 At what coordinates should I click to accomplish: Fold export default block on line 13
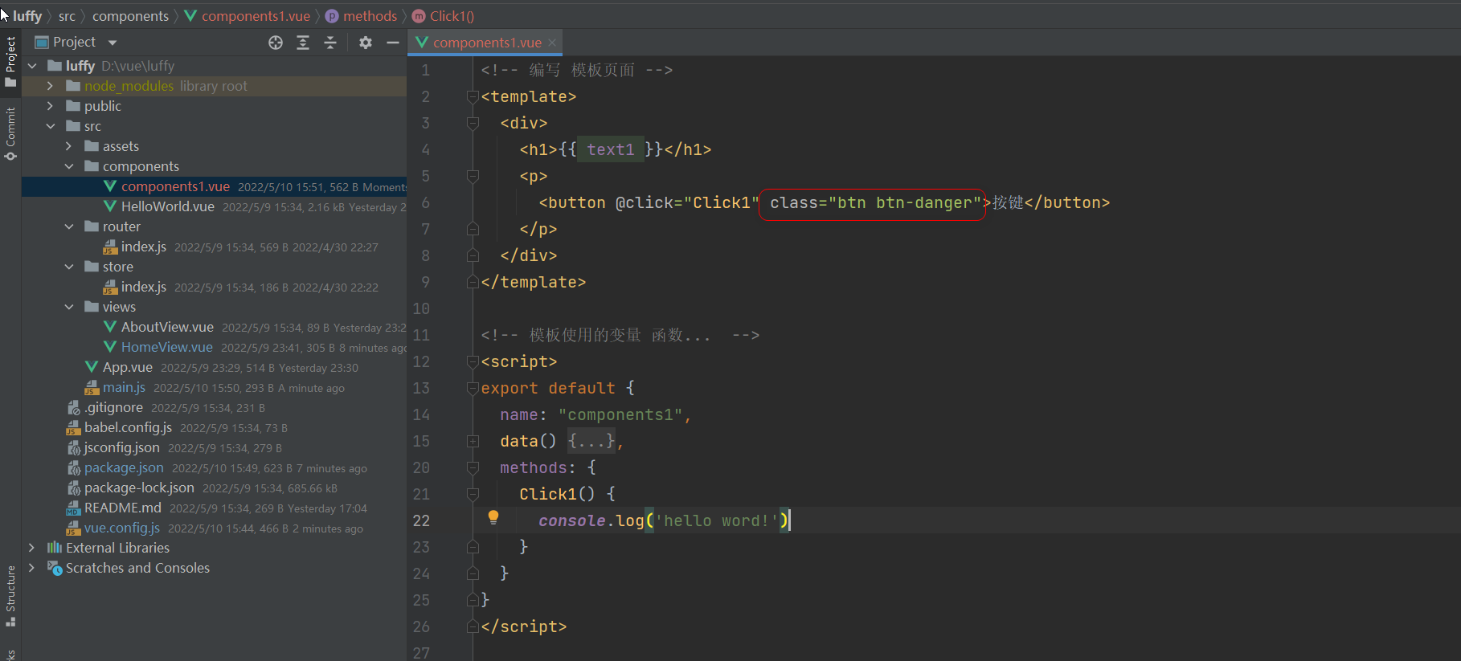[x=473, y=389]
